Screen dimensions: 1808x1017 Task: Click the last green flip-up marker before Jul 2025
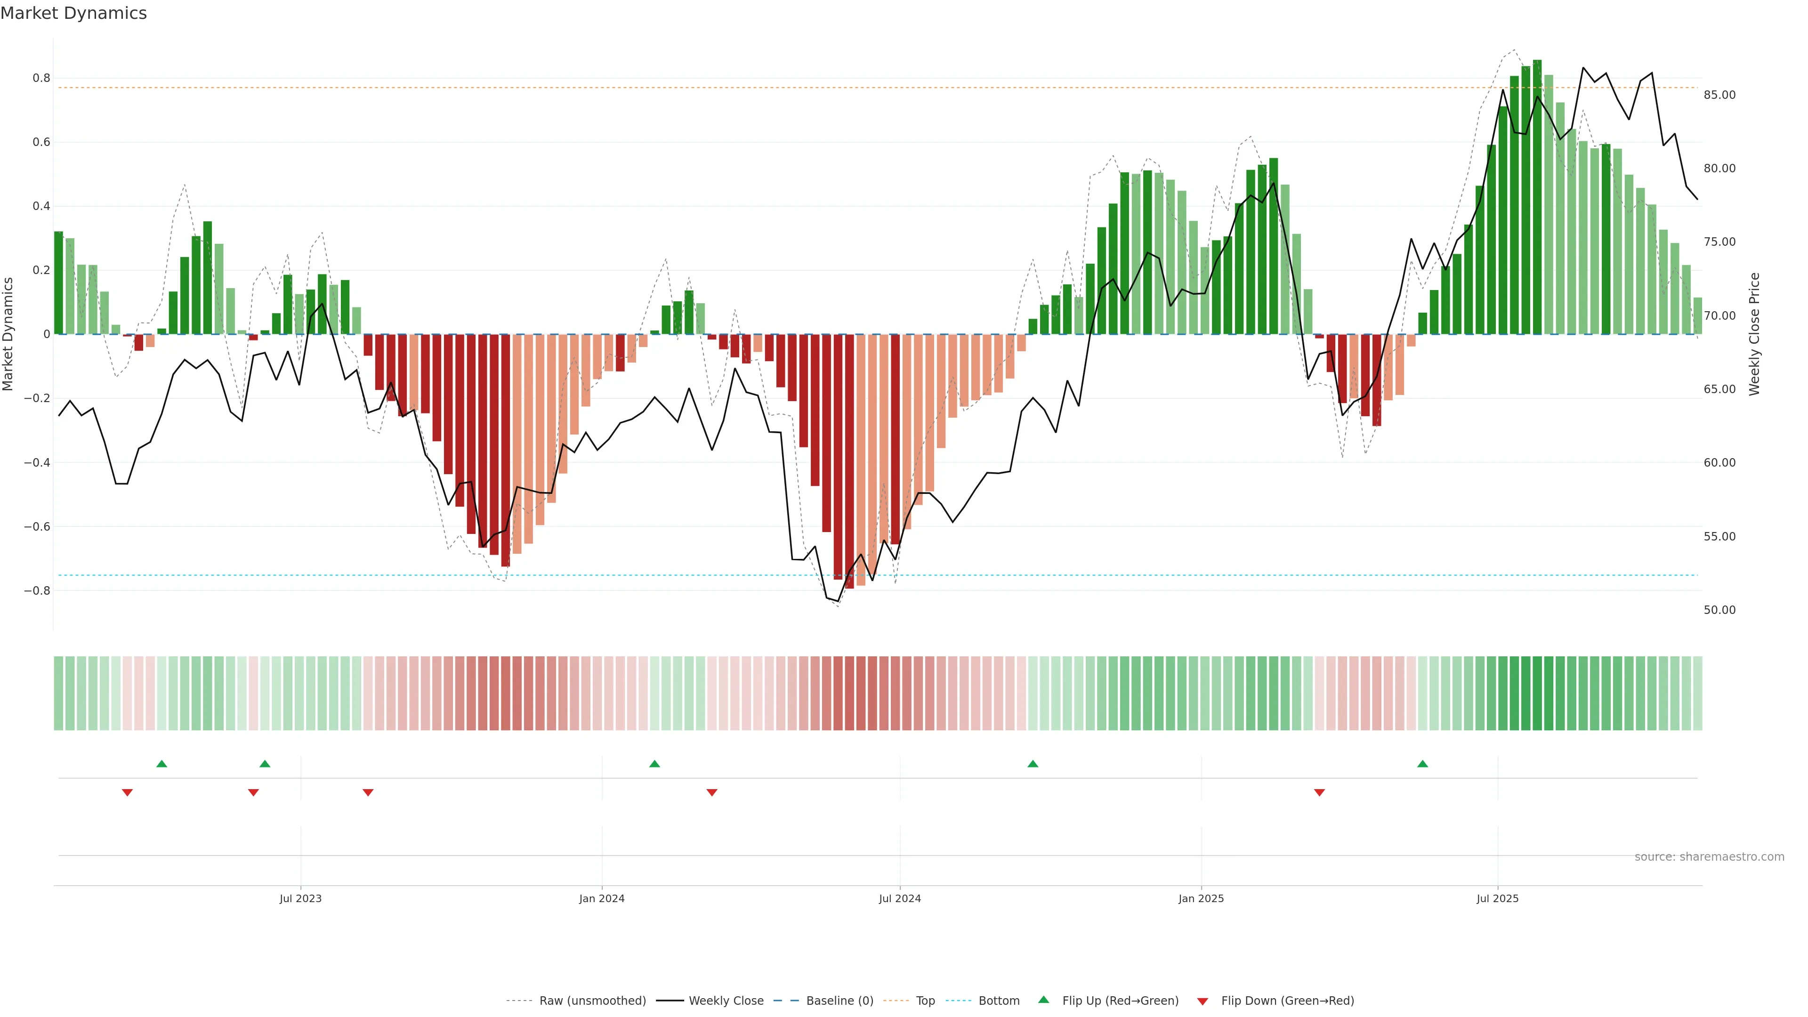click(1422, 764)
